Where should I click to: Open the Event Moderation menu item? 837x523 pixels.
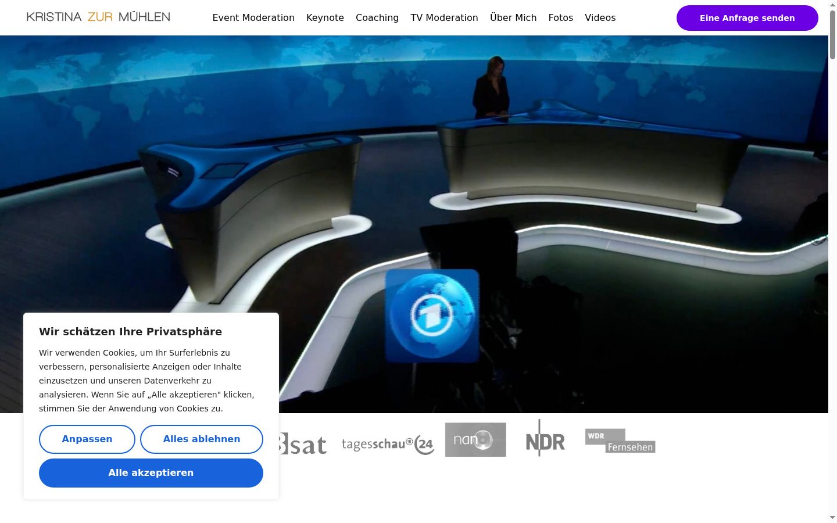click(253, 17)
